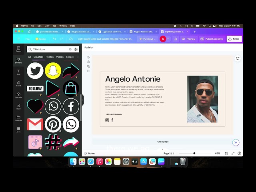This screenshot has width=256, height=192.
Task: Open the hamburger main menu
Action: tap(18, 39)
